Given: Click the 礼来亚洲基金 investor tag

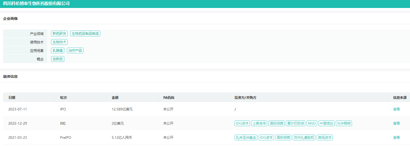Looking at the screenshot, I should [x=246, y=137].
